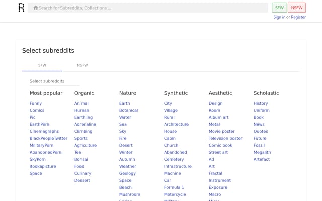This screenshot has height=201, width=322.
Task: Open the Earthling link
Action: (x=84, y=117)
